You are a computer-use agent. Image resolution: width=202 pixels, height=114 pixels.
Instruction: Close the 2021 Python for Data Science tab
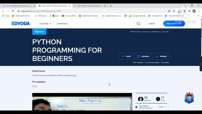click(x=105, y=6)
